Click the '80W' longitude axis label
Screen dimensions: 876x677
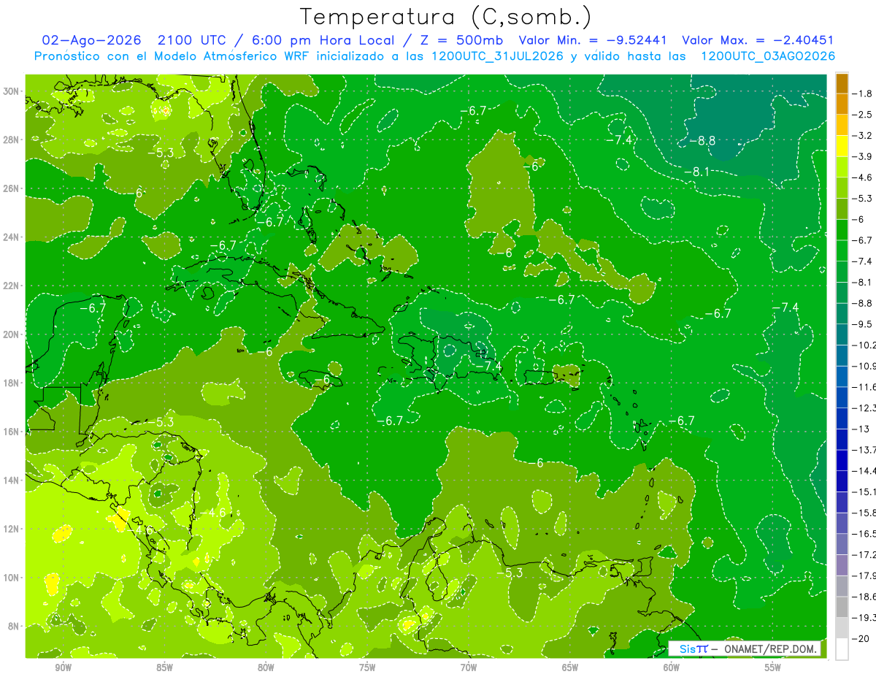click(x=266, y=668)
